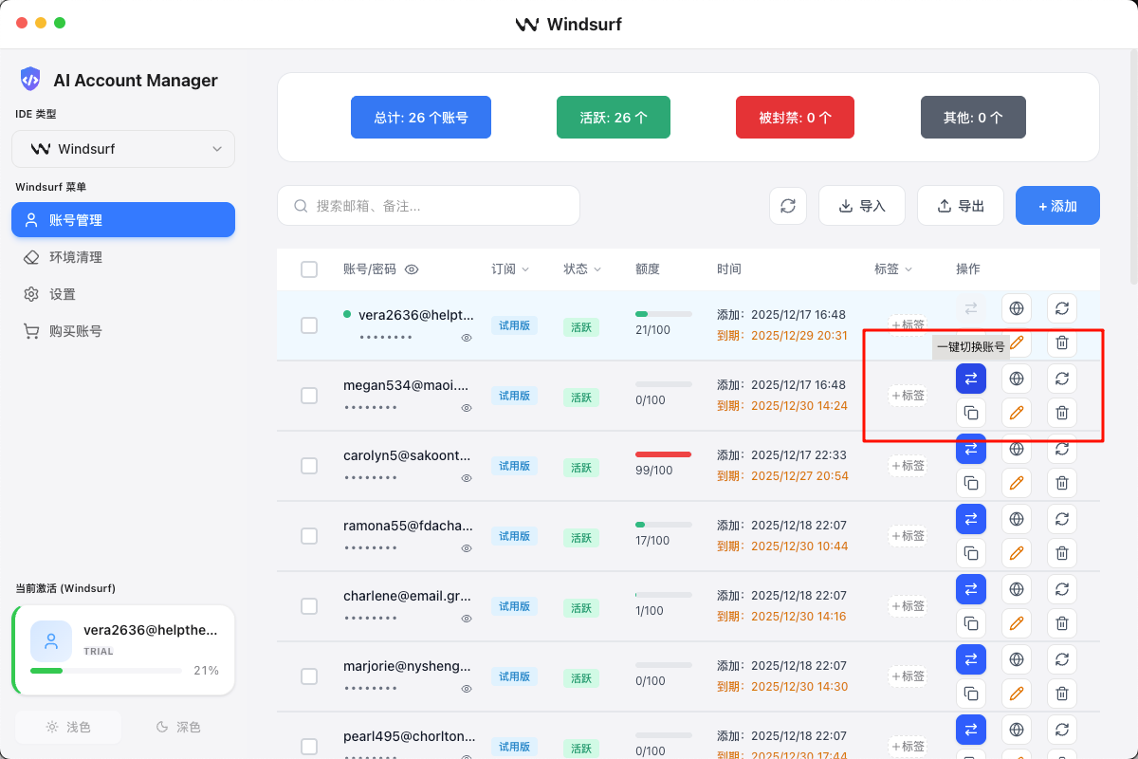
Task: Click the globe icon in carolyn5 row
Action: (1017, 449)
